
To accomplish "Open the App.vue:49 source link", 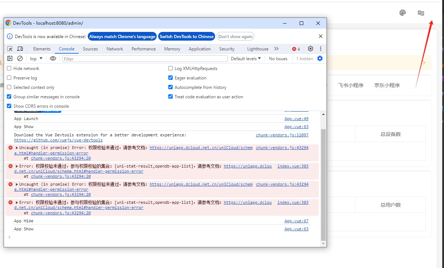I will point(296,119).
